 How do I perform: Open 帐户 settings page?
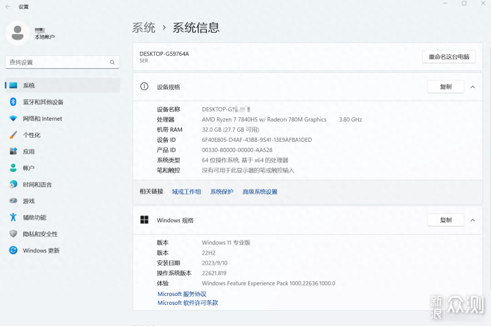[x=62, y=168]
